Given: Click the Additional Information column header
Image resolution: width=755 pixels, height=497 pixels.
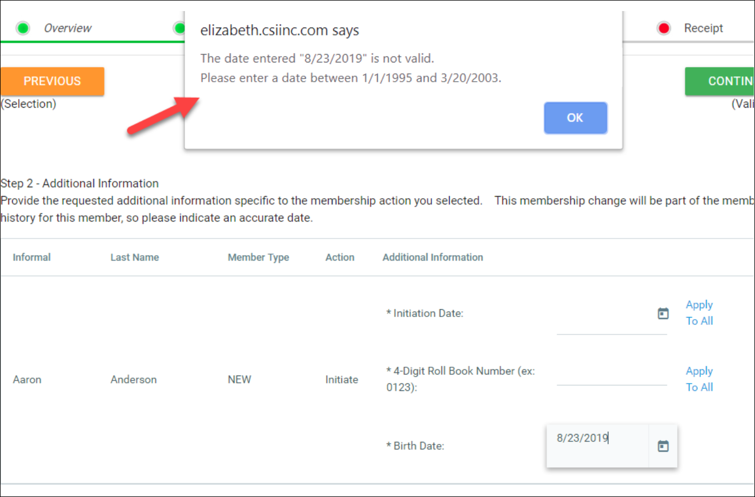Looking at the screenshot, I should tap(433, 257).
